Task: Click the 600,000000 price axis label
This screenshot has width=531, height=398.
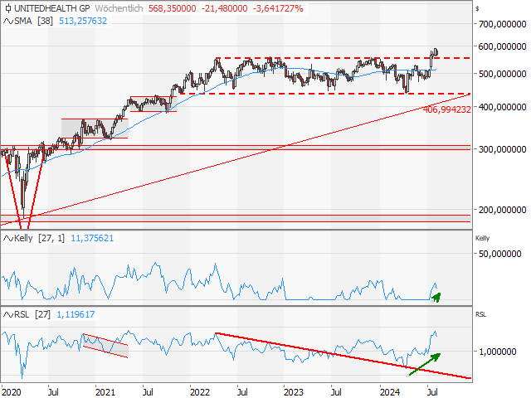Action: 502,46
